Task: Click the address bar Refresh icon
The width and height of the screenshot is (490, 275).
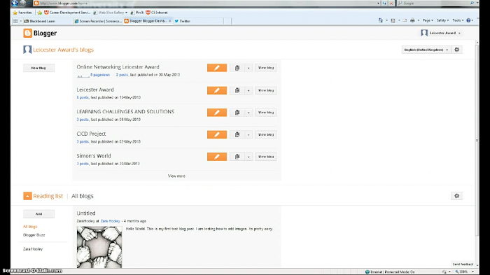Action: [x=384, y=3]
